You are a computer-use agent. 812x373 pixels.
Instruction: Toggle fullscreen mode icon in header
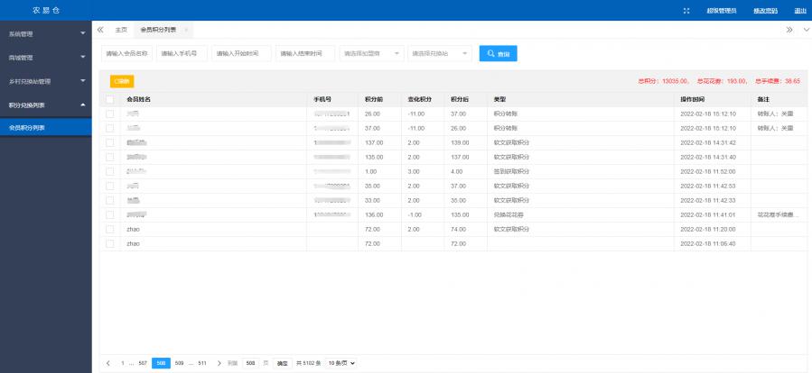[x=686, y=10]
